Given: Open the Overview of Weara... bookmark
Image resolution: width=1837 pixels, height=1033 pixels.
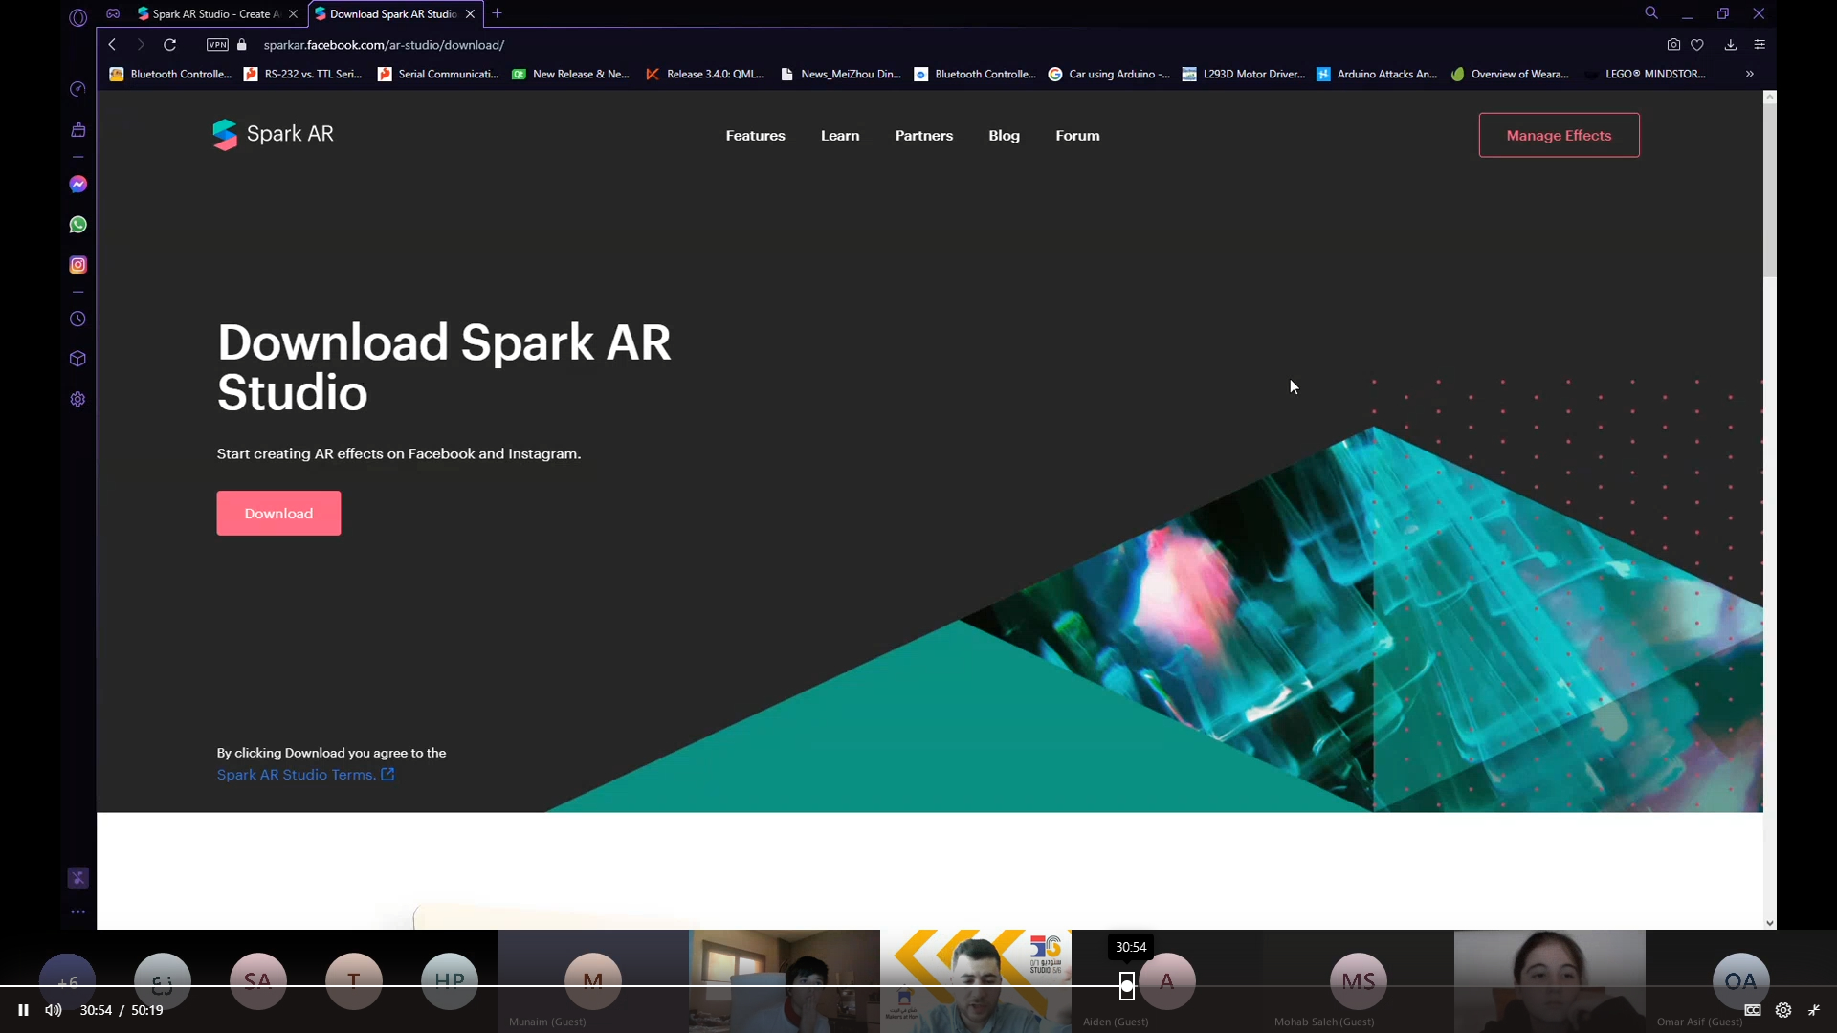Looking at the screenshot, I should pos(1510,74).
